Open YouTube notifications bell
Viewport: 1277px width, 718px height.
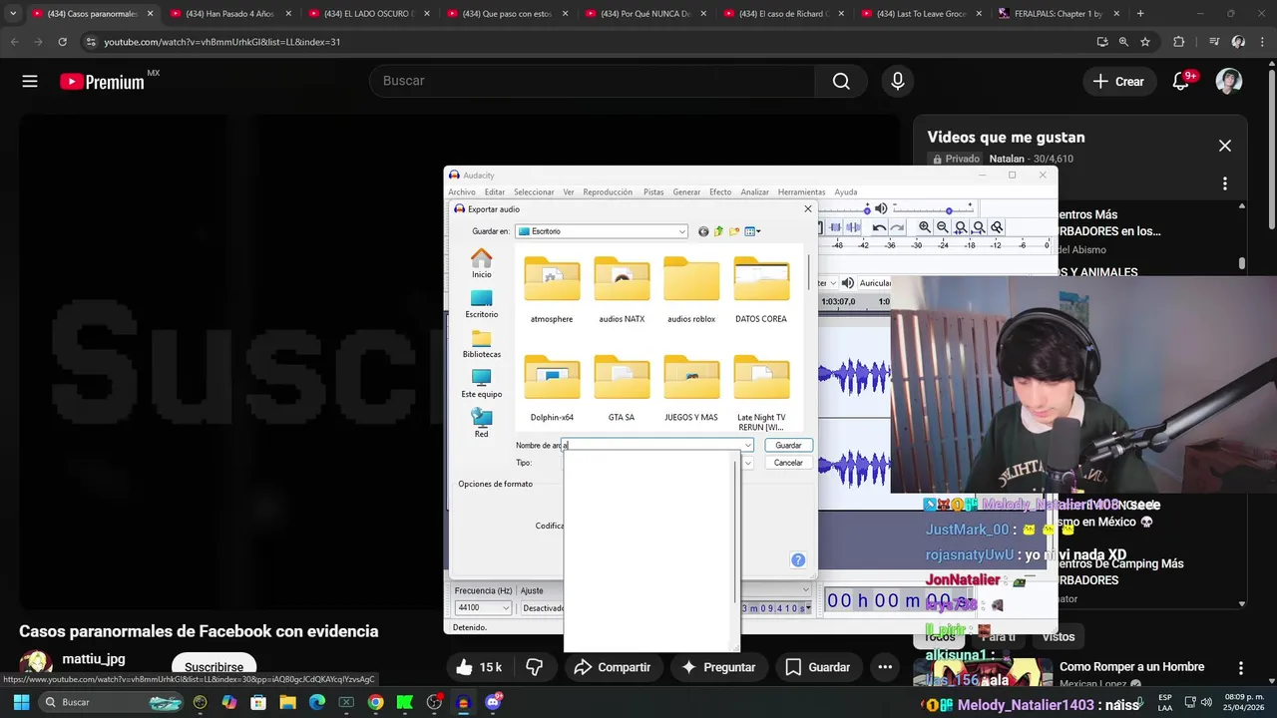[1181, 82]
